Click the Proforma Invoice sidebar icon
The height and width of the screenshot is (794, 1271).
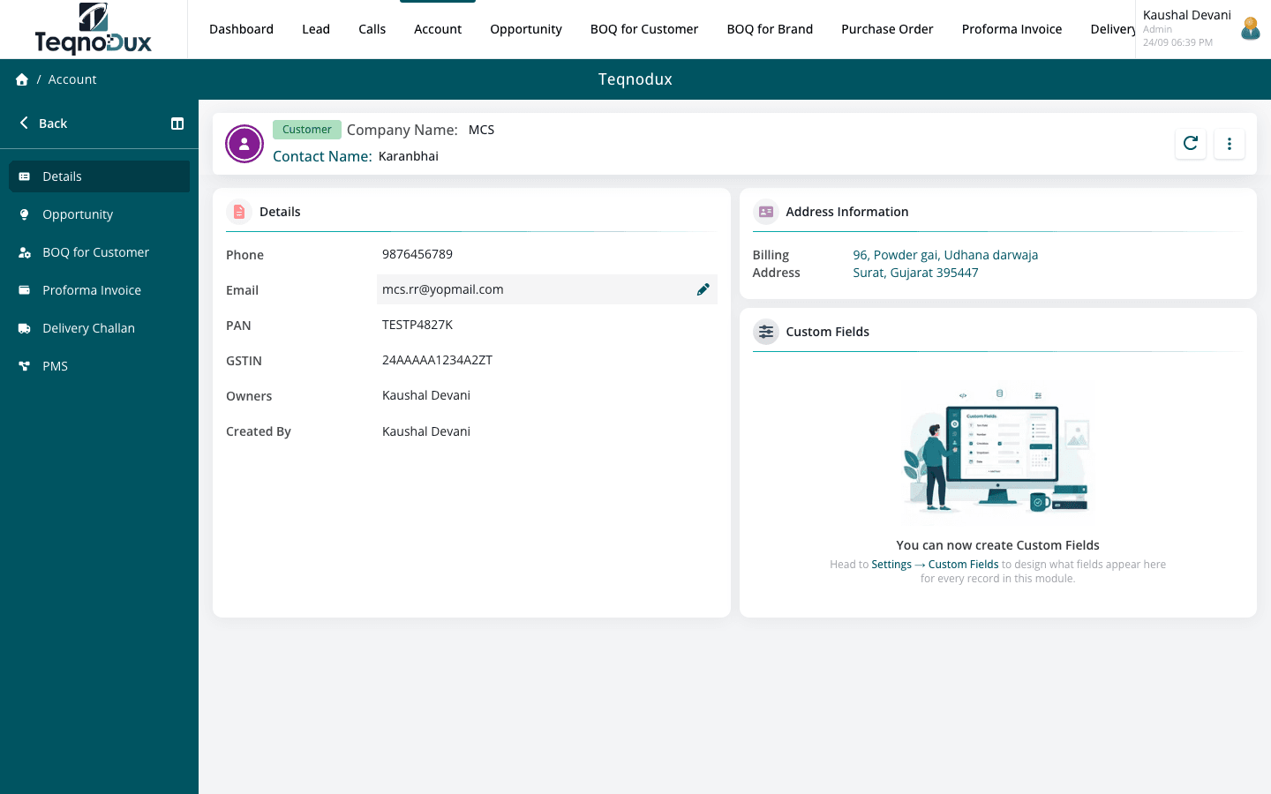point(25,290)
